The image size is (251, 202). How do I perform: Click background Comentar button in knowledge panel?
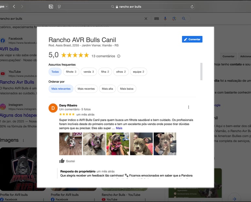tap(228, 56)
